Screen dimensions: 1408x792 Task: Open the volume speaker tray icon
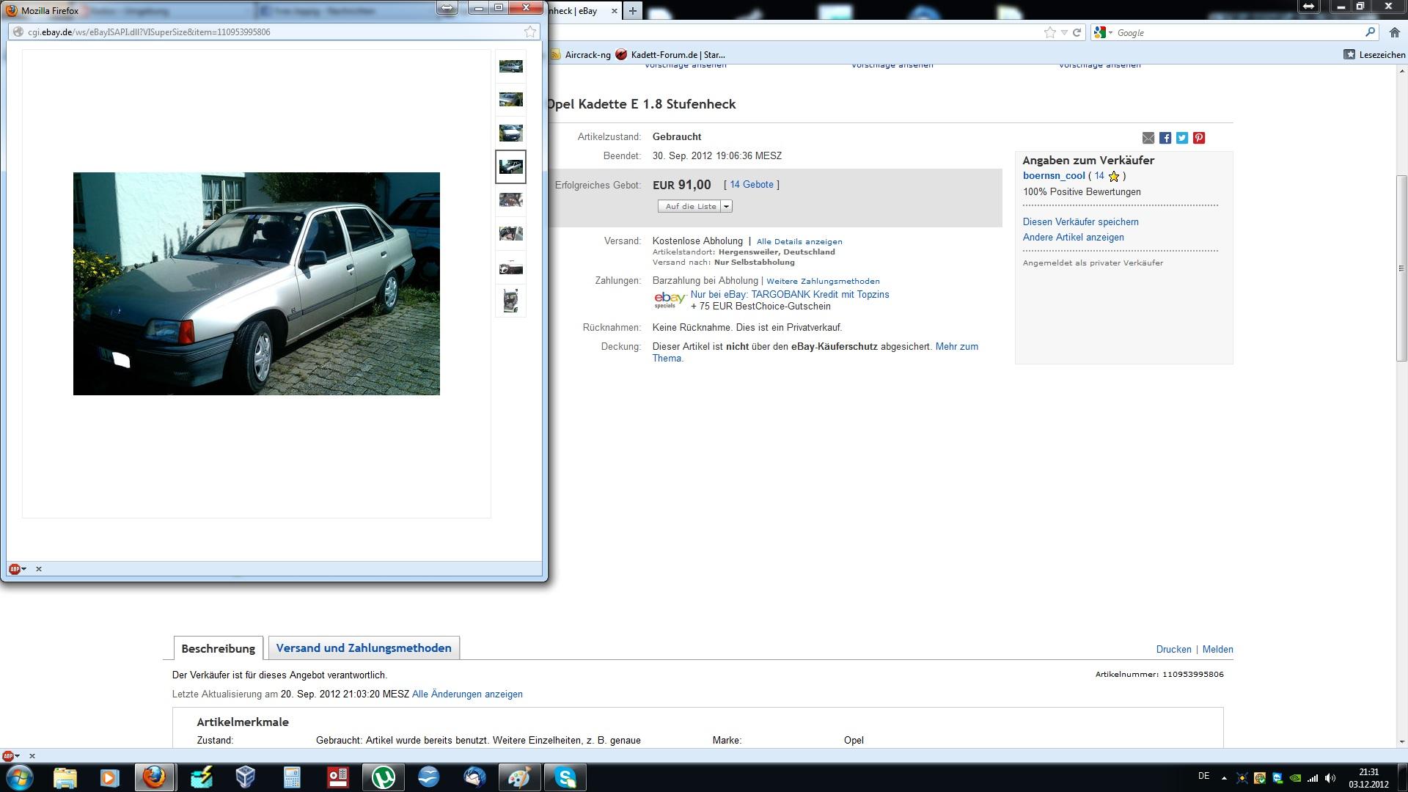pyautogui.click(x=1330, y=778)
